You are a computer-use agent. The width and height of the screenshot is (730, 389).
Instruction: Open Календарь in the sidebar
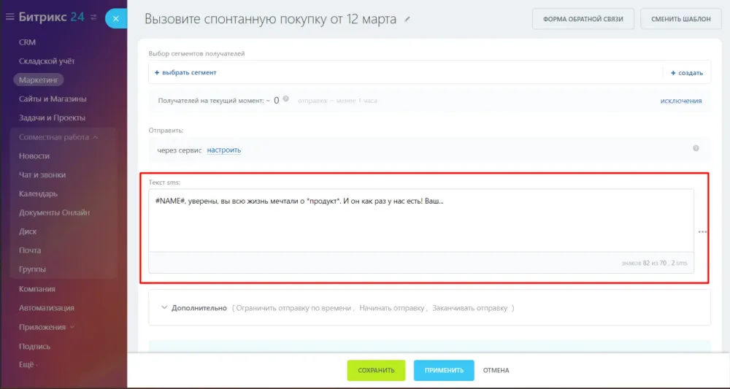38,193
